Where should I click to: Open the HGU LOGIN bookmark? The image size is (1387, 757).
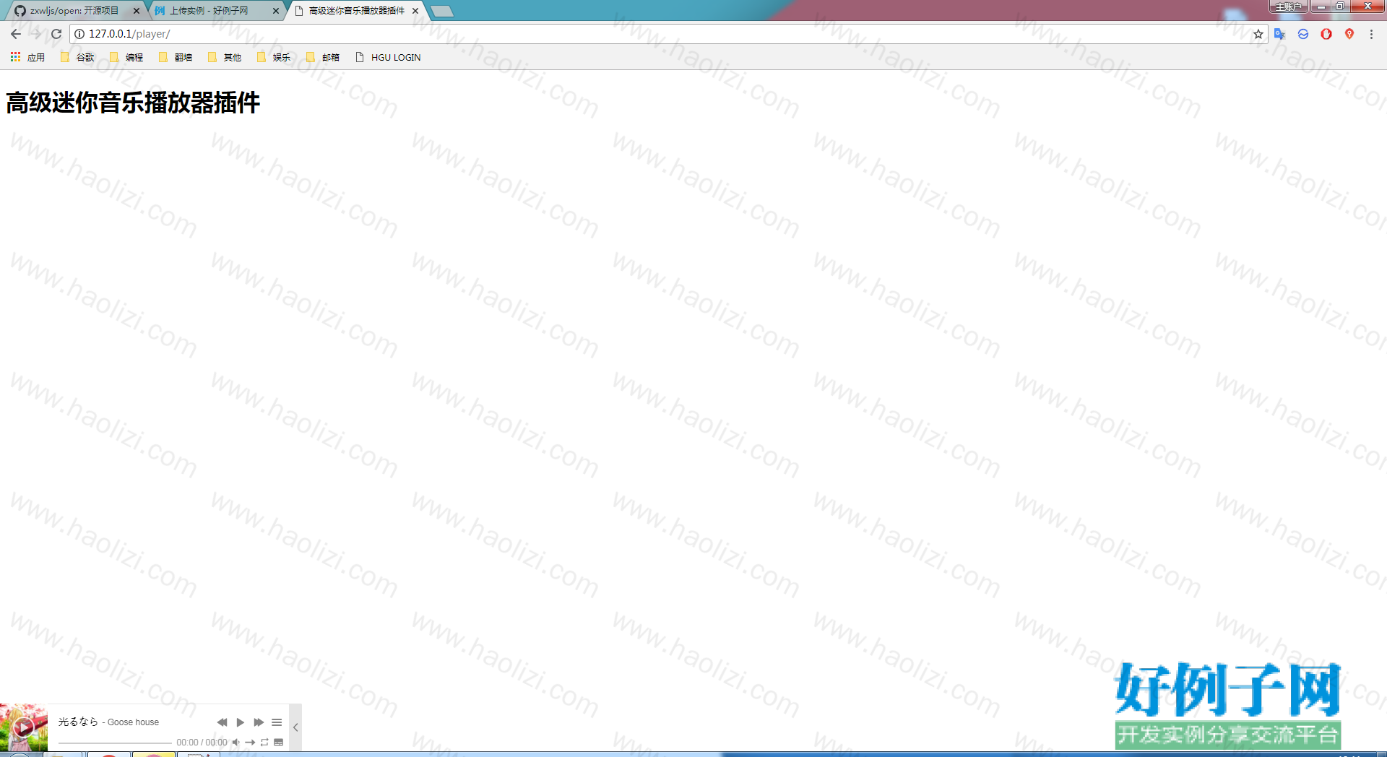coord(388,57)
